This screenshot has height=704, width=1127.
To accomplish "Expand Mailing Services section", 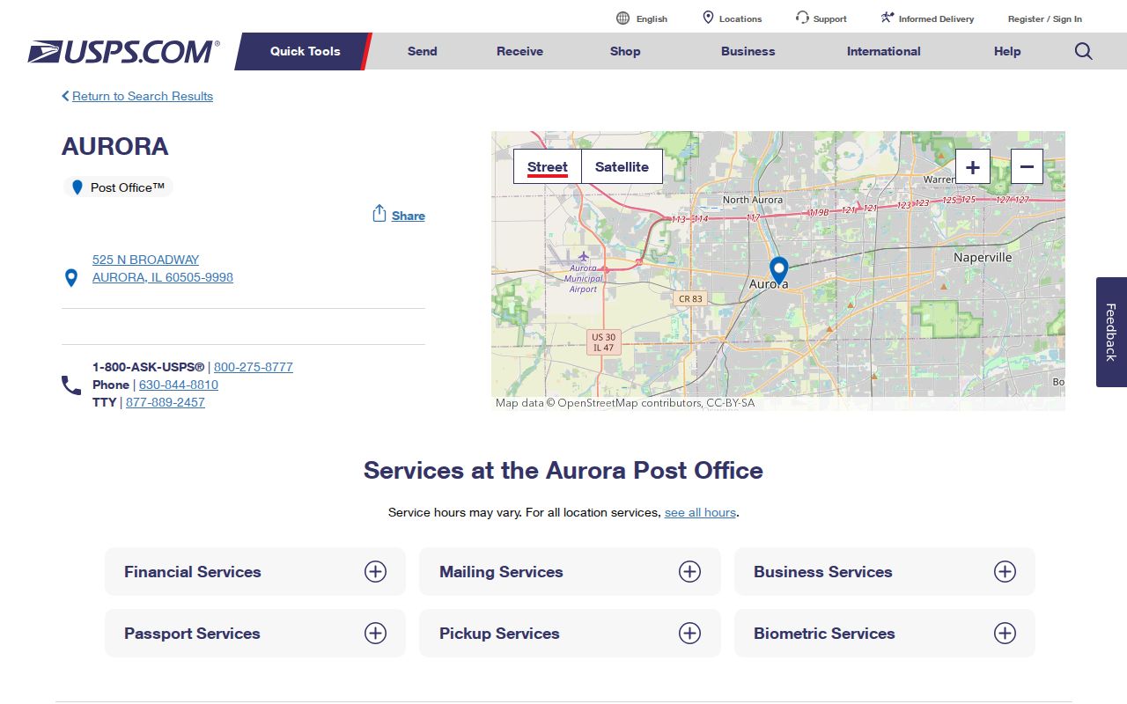I will (x=570, y=572).
